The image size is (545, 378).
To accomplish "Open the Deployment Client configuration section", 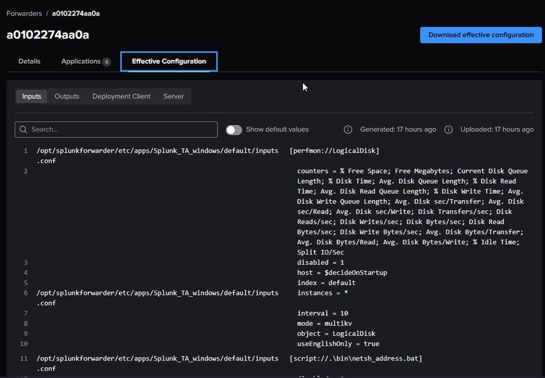I will pyautogui.click(x=121, y=96).
